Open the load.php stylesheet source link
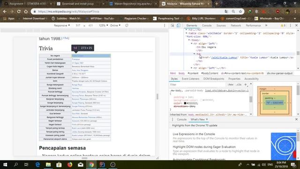Image resolution: width=300 pixels, height=169 pixels. coord(227,91)
